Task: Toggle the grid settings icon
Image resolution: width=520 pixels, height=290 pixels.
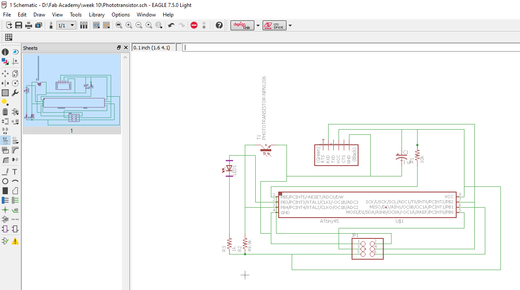Action: [8, 37]
